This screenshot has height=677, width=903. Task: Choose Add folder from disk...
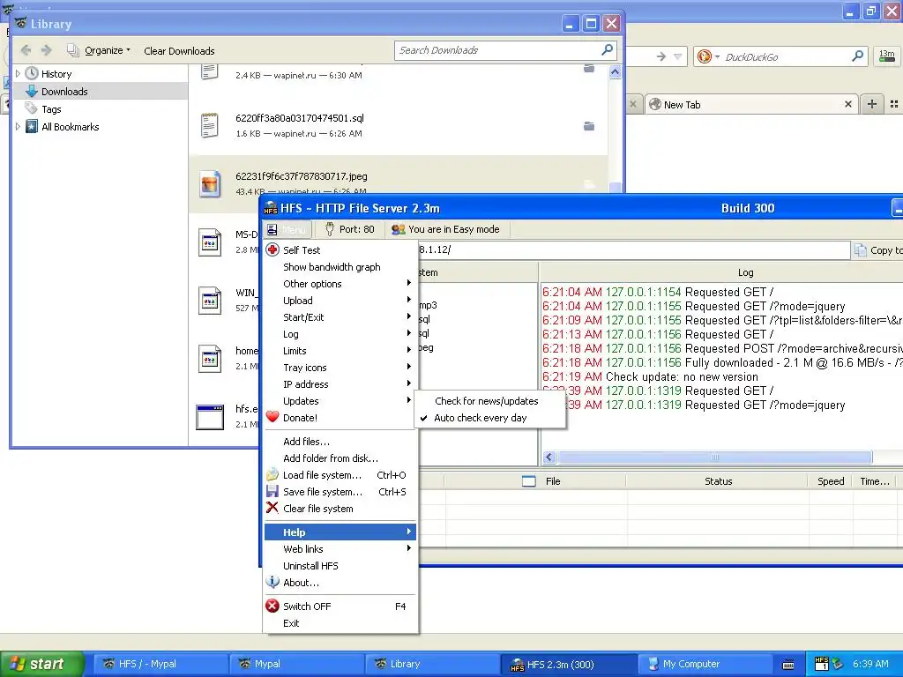(340, 458)
